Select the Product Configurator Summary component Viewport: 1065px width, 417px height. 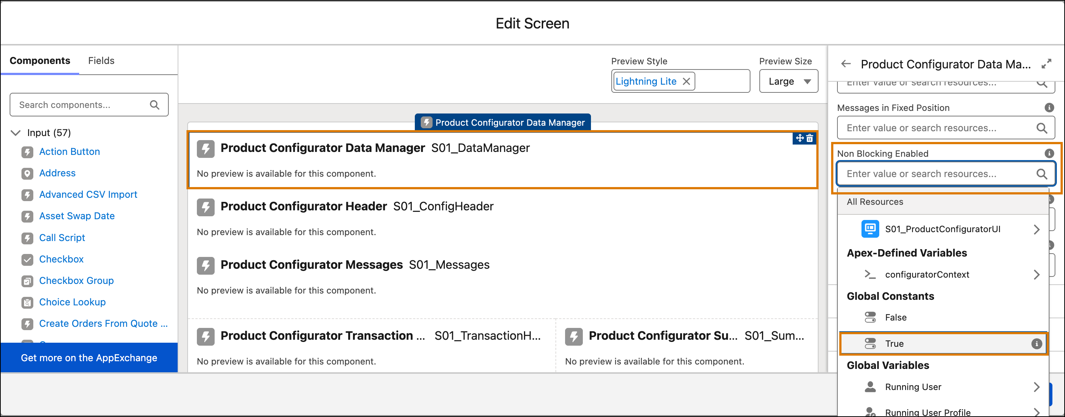coord(687,347)
